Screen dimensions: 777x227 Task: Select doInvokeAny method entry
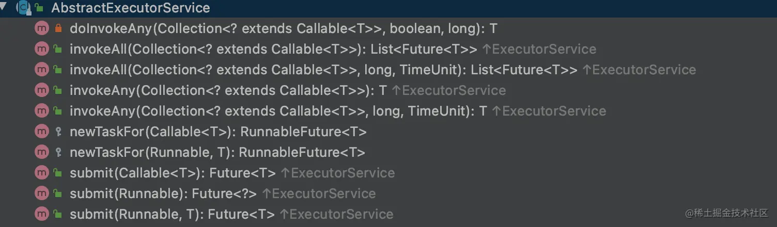[x=283, y=28]
